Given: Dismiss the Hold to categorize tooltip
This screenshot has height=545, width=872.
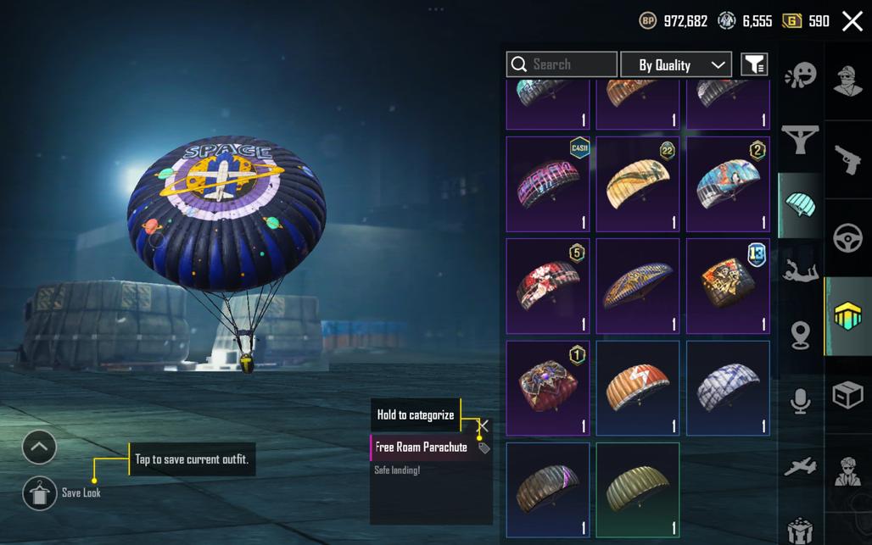Looking at the screenshot, I should pyautogui.click(x=484, y=426).
